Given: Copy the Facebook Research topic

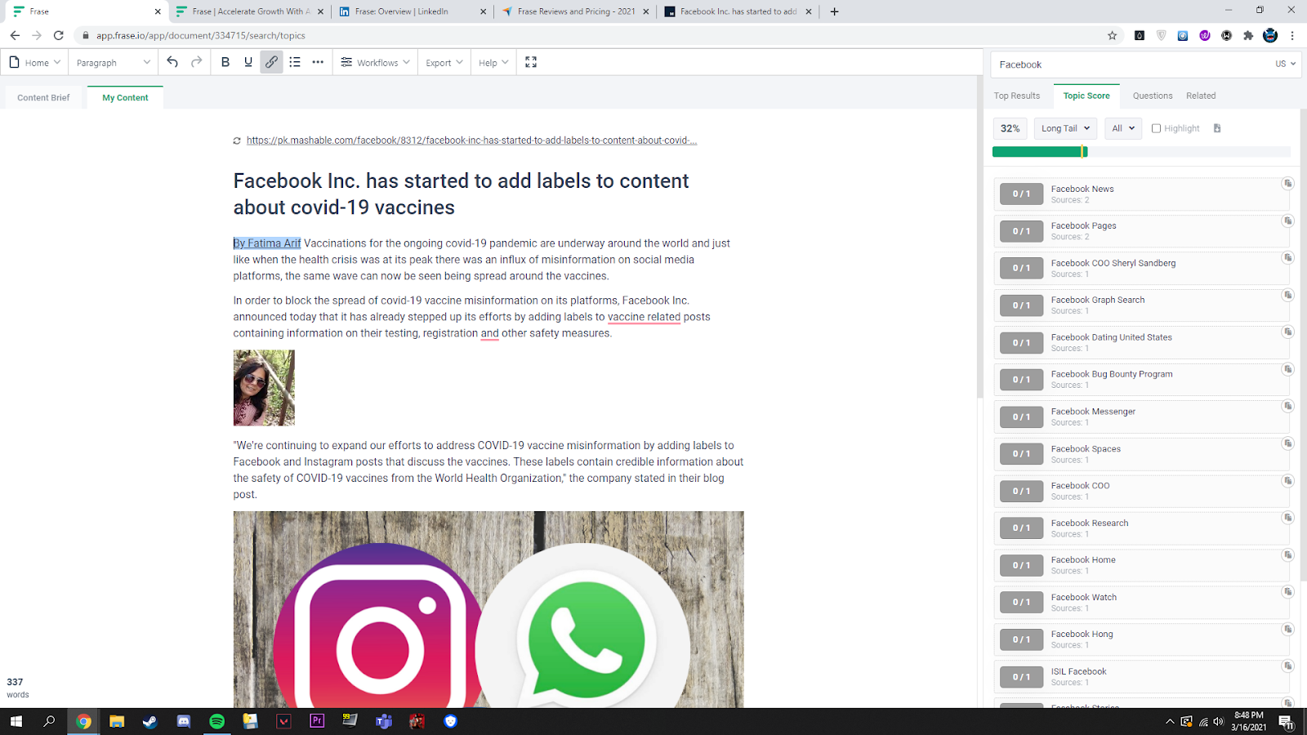Looking at the screenshot, I should pyautogui.click(x=1287, y=518).
